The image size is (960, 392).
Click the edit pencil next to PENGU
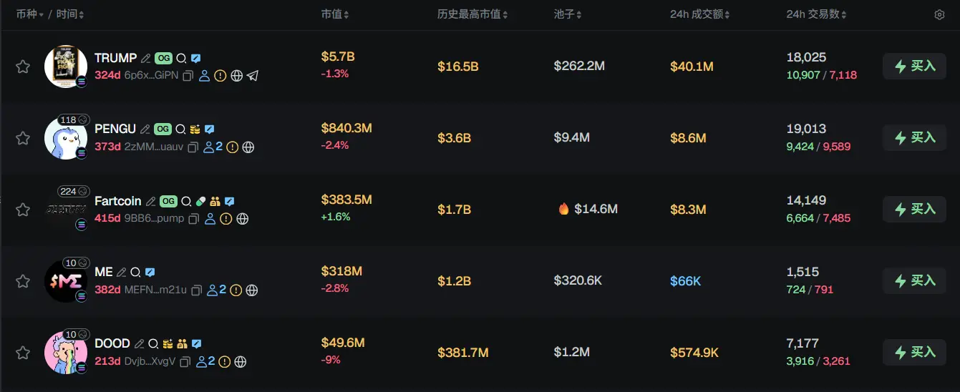[x=145, y=129]
